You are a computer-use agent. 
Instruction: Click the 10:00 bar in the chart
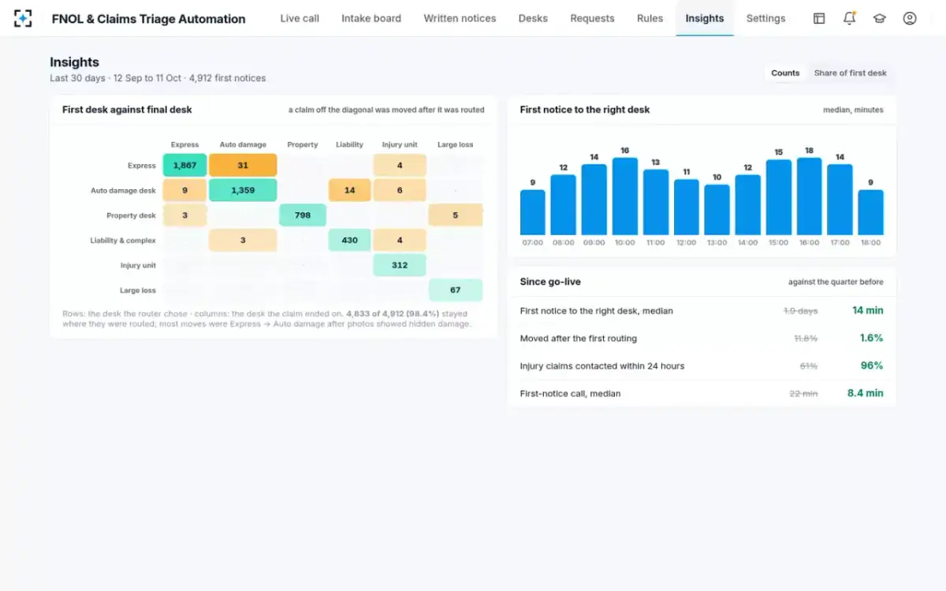[624, 196]
